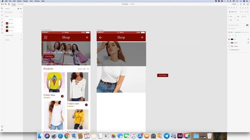250x140 pixels.
Task: Select the Artboard tool
Action: (2, 29)
